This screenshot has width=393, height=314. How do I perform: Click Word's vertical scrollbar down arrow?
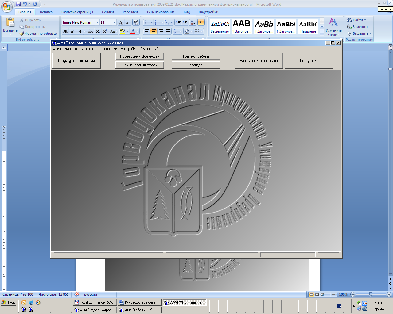coord(391,274)
